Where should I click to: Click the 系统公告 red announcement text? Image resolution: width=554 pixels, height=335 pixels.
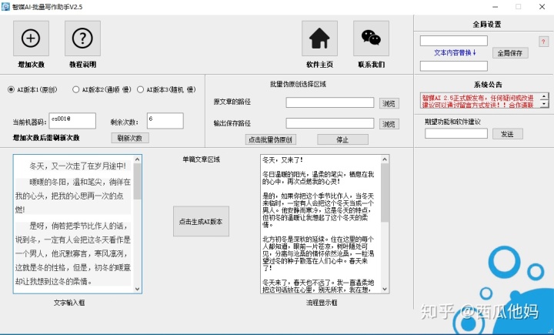pyautogui.click(x=478, y=101)
